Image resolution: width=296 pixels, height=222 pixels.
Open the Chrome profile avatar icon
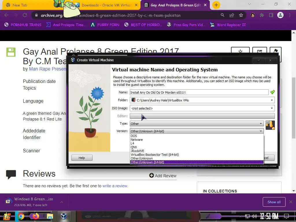click(x=280, y=15)
